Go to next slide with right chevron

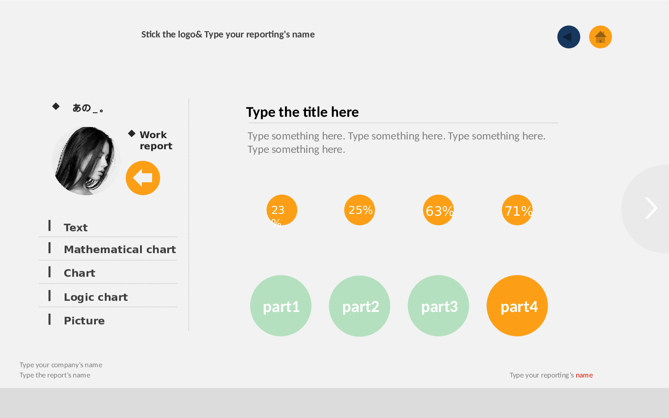tap(651, 208)
